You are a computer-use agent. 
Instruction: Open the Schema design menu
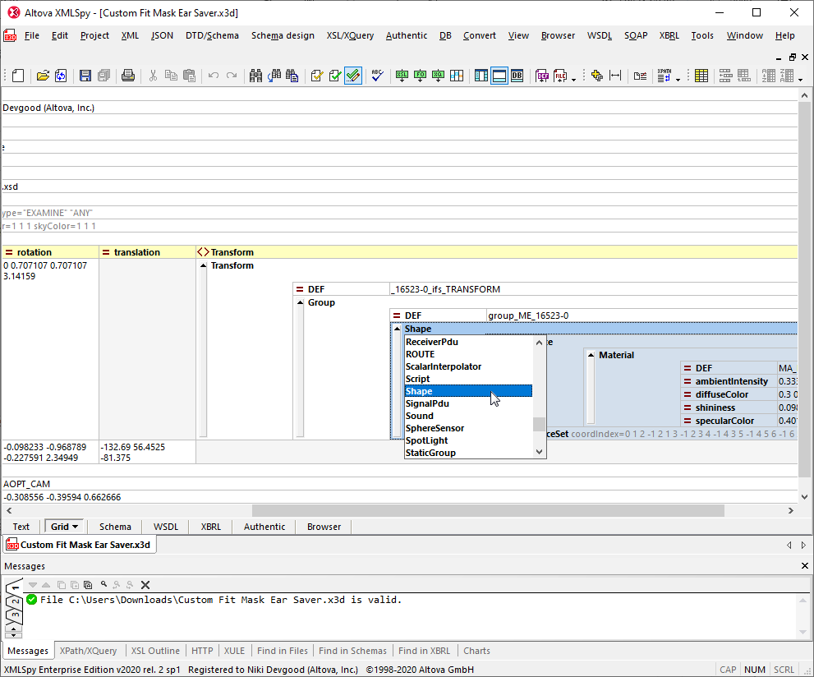coord(283,35)
